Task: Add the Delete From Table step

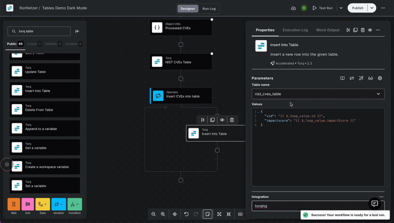Action: coord(45,110)
